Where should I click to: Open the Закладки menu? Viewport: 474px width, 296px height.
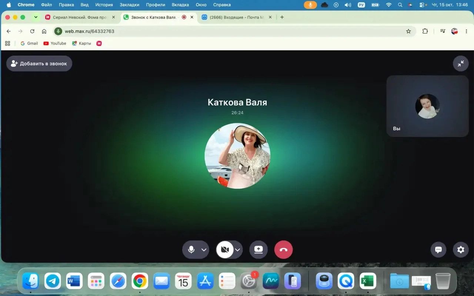[129, 5]
